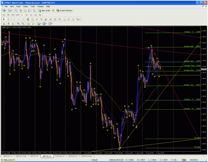Open the Indicators list icon
208x162 pixels.
(39, 24)
